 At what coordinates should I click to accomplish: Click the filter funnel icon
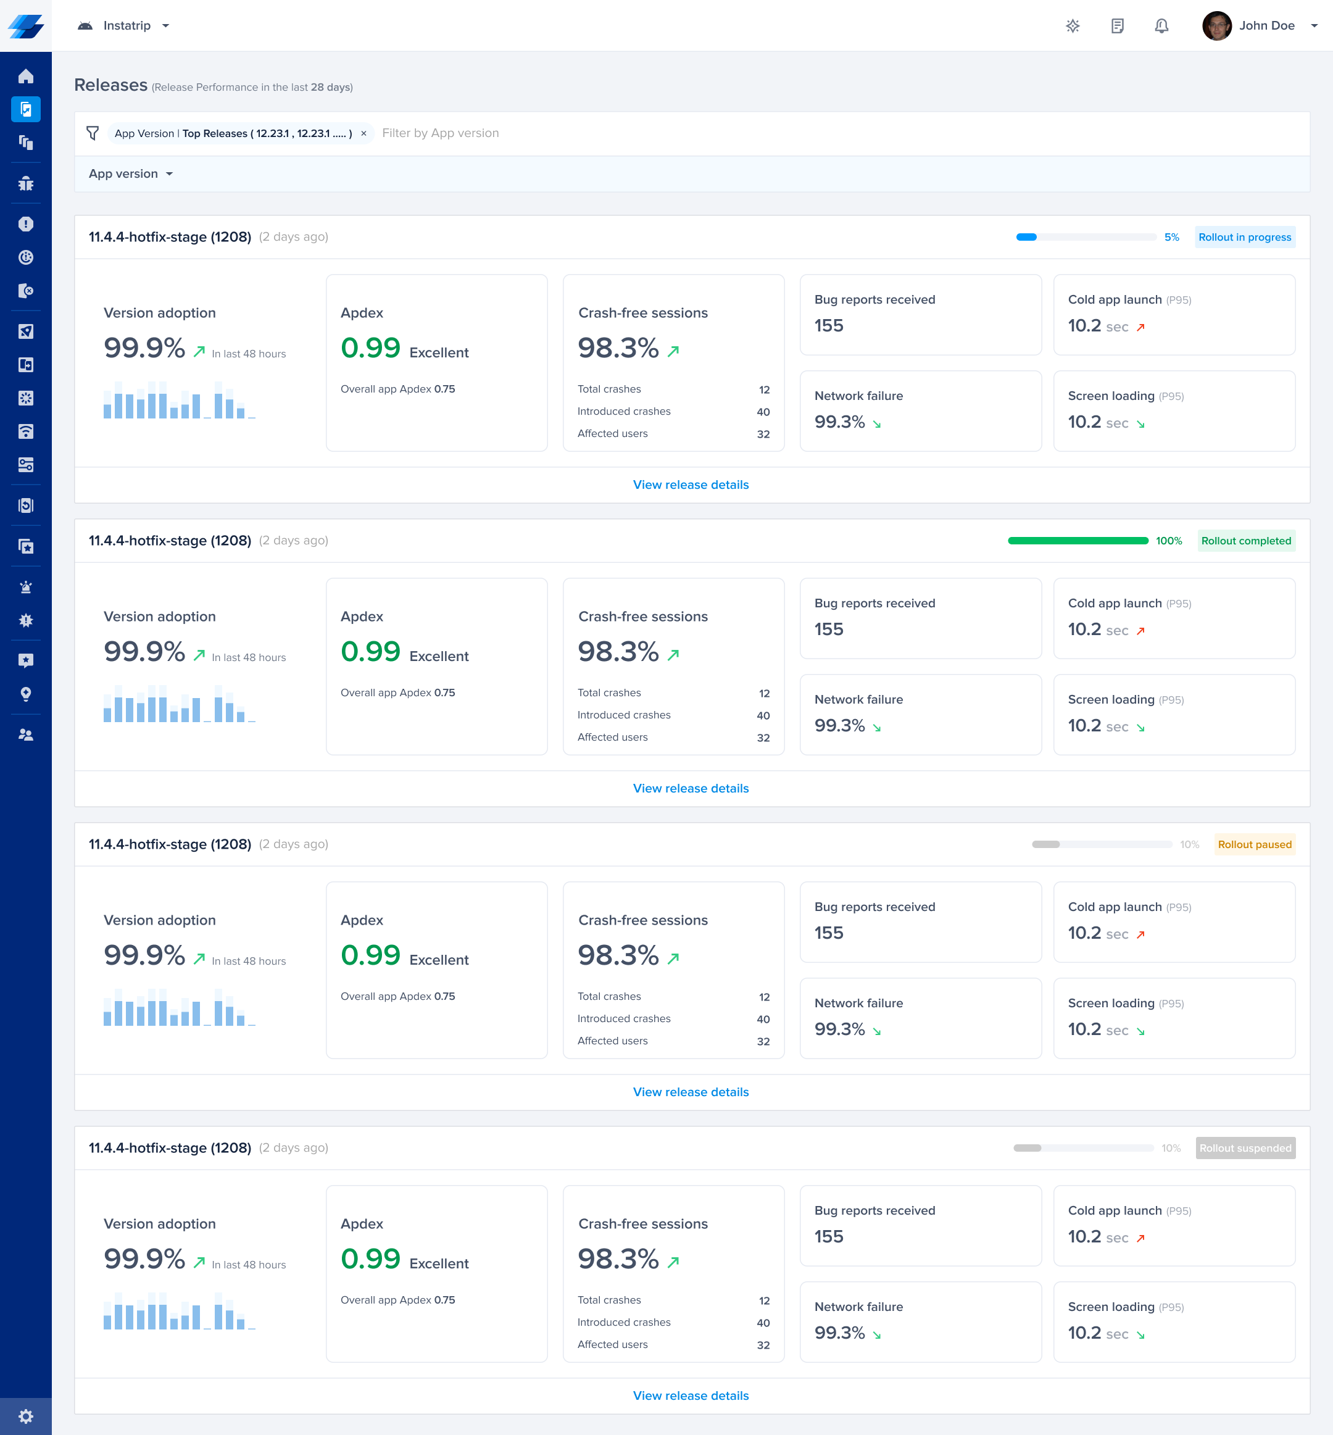click(93, 133)
